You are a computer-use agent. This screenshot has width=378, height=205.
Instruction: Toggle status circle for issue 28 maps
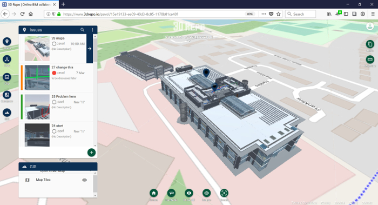[54, 44]
